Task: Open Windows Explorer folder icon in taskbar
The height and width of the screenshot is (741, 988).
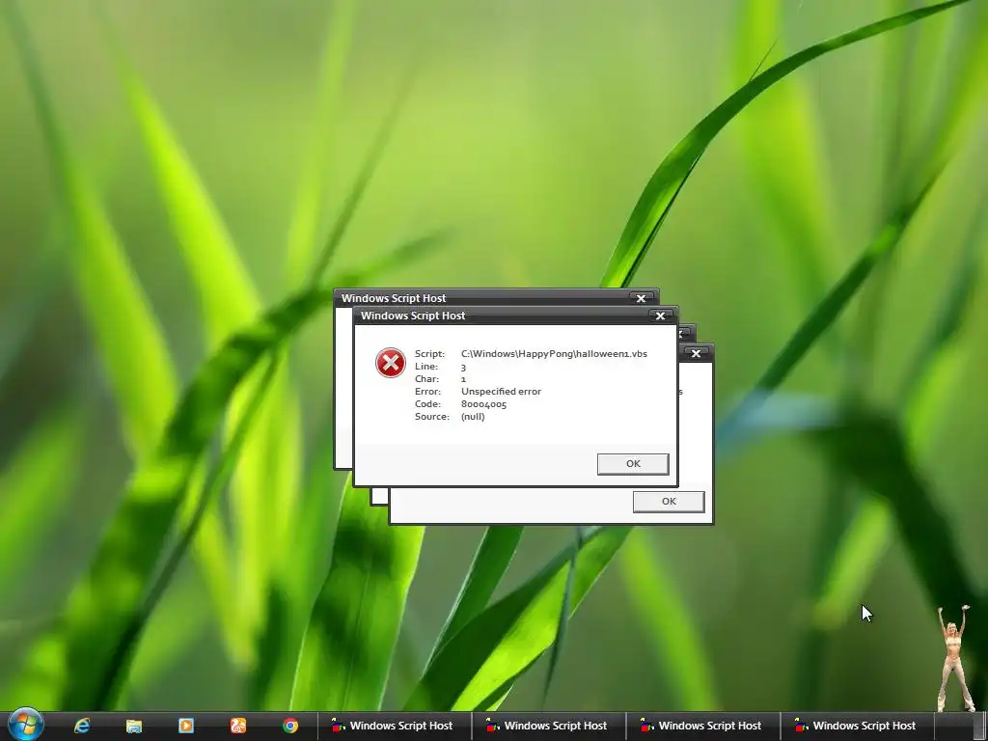Action: [x=133, y=726]
